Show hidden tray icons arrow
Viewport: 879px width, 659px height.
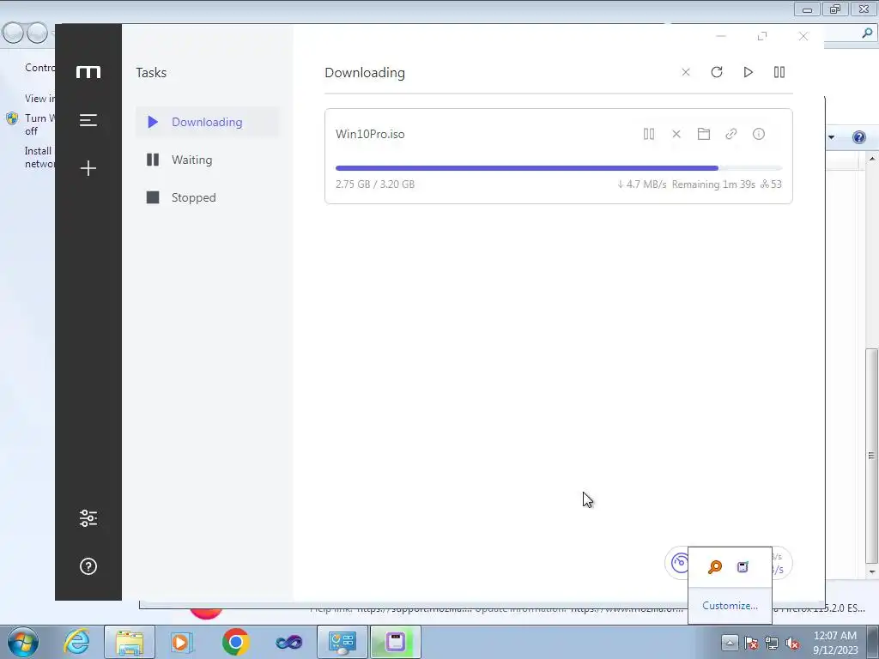point(730,642)
